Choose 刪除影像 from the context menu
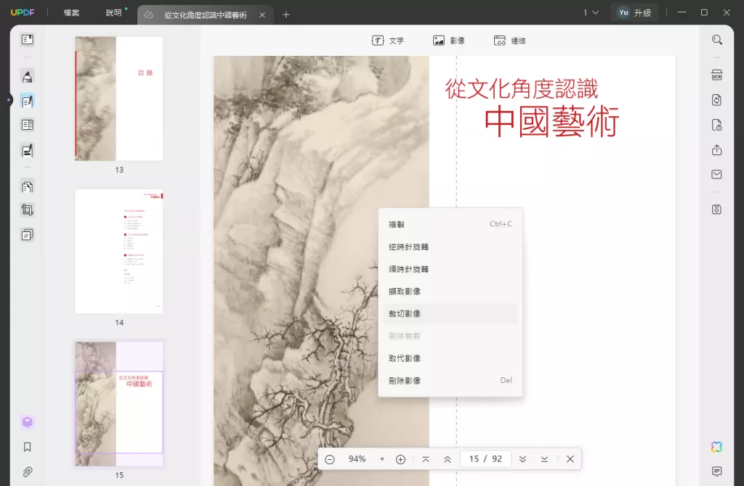Screen dimensions: 744x486 [450, 380]
